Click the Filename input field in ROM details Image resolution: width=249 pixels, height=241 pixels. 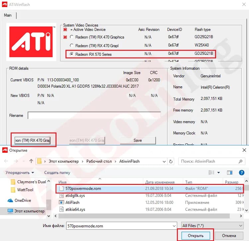pos(94,116)
